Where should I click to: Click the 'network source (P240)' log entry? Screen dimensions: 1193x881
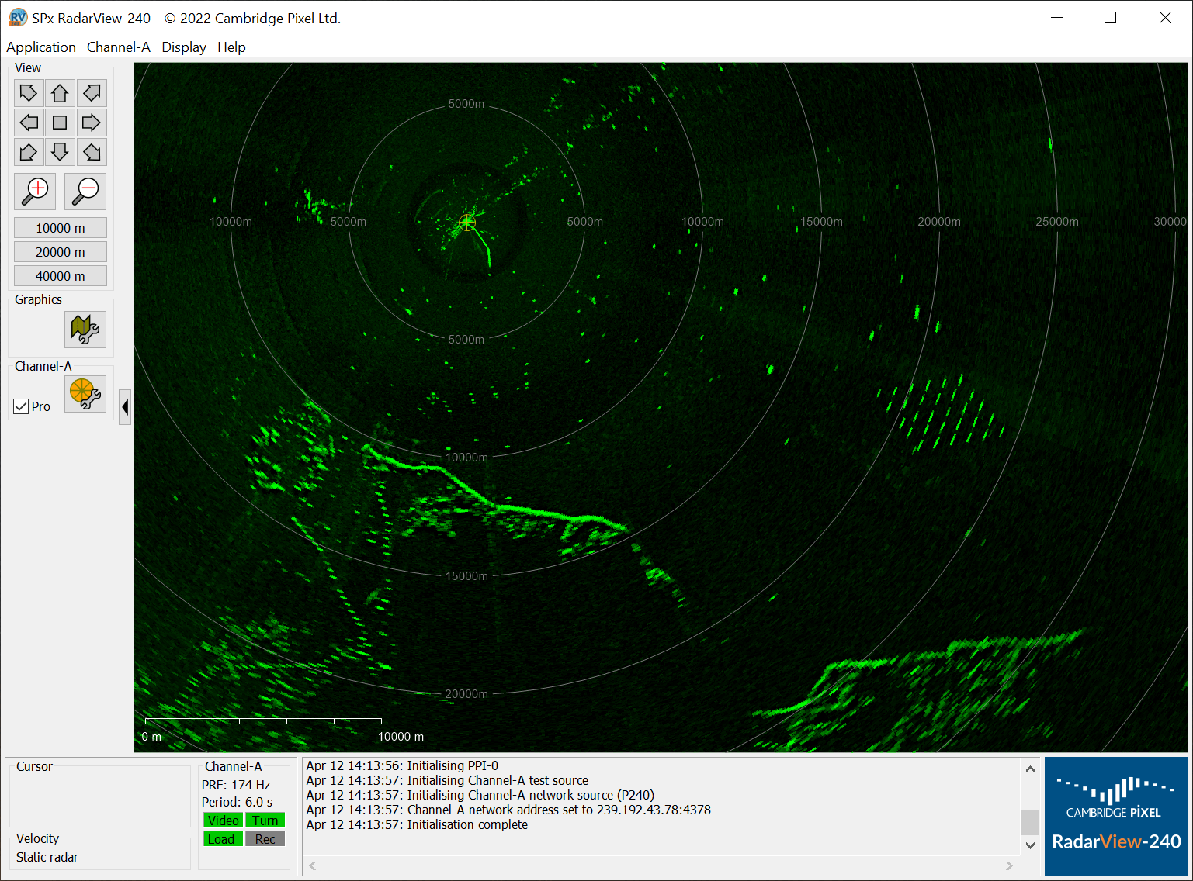480,795
